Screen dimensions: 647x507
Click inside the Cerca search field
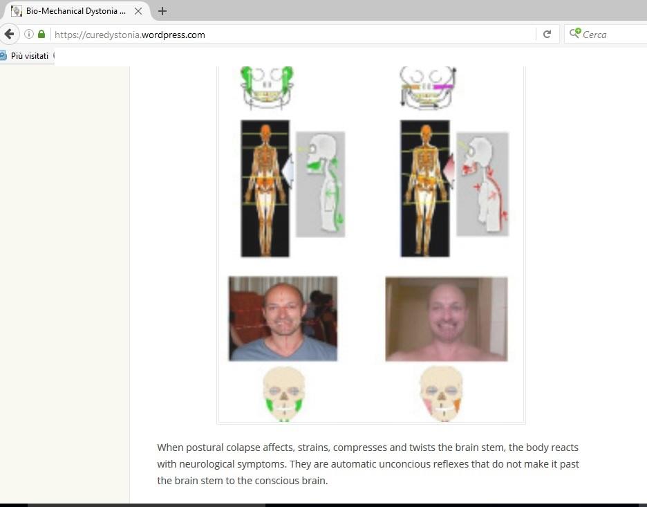coord(612,34)
